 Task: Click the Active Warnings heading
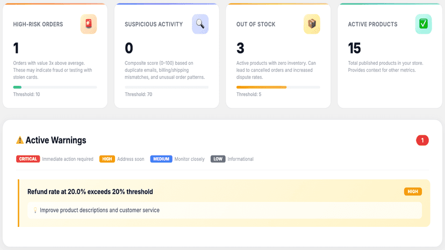pyautogui.click(x=56, y=140)
